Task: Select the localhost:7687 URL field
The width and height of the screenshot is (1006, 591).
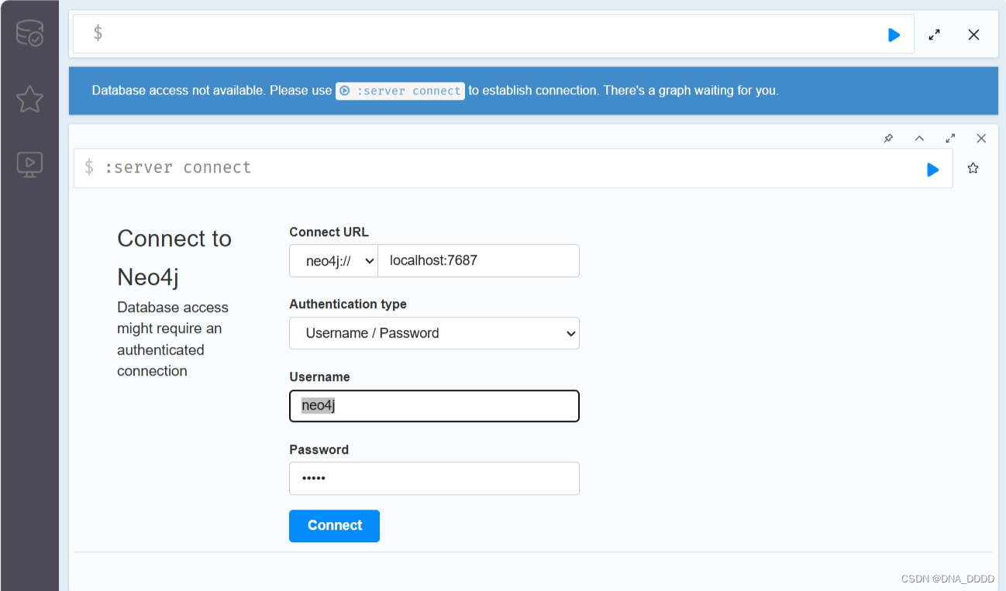Action: pos(478,260)
